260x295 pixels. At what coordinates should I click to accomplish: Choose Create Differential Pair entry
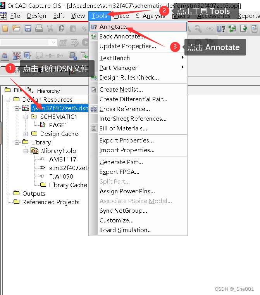(x=138, y=99)
